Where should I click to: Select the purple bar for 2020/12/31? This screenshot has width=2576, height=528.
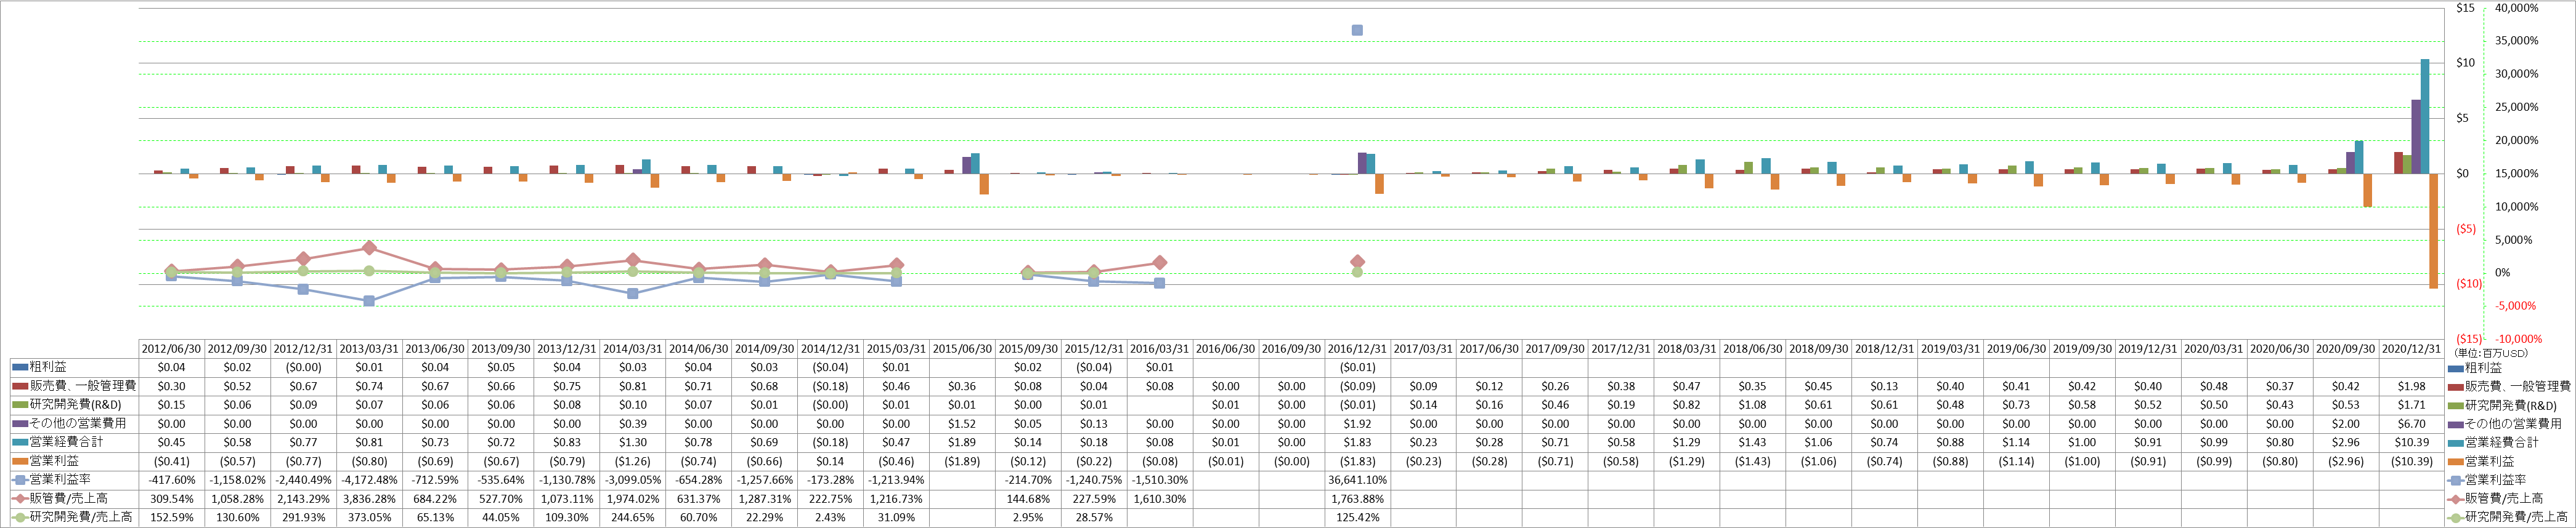click(2416, 137)
